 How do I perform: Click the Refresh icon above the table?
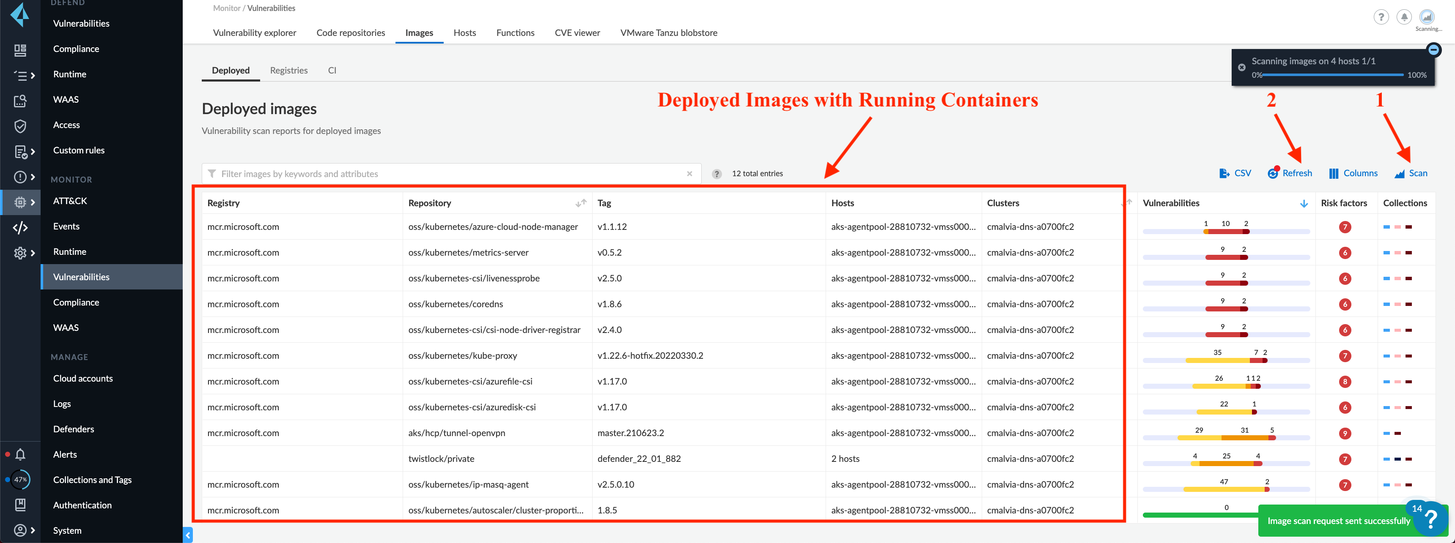(x=1273, y=173)
